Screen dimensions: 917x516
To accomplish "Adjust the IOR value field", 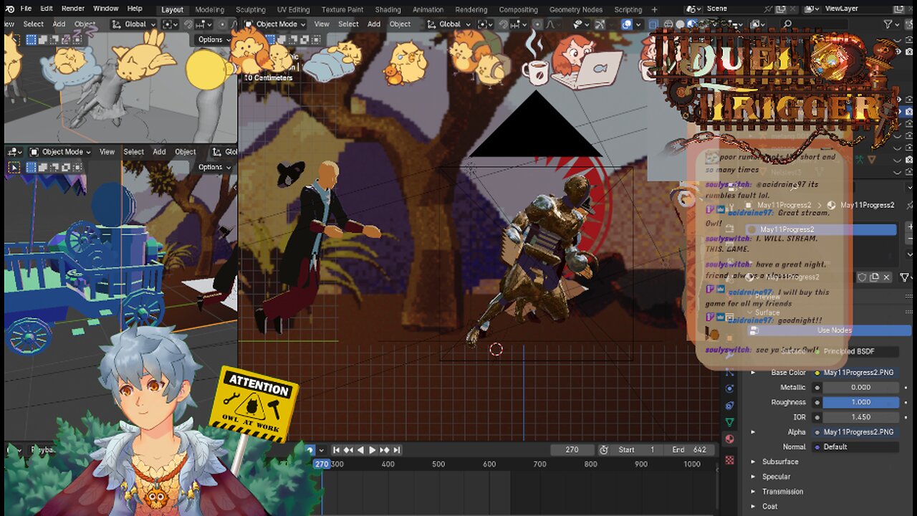I will (x=861, y=417).
